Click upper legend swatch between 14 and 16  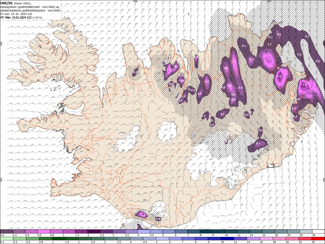(x=256, y=232)
